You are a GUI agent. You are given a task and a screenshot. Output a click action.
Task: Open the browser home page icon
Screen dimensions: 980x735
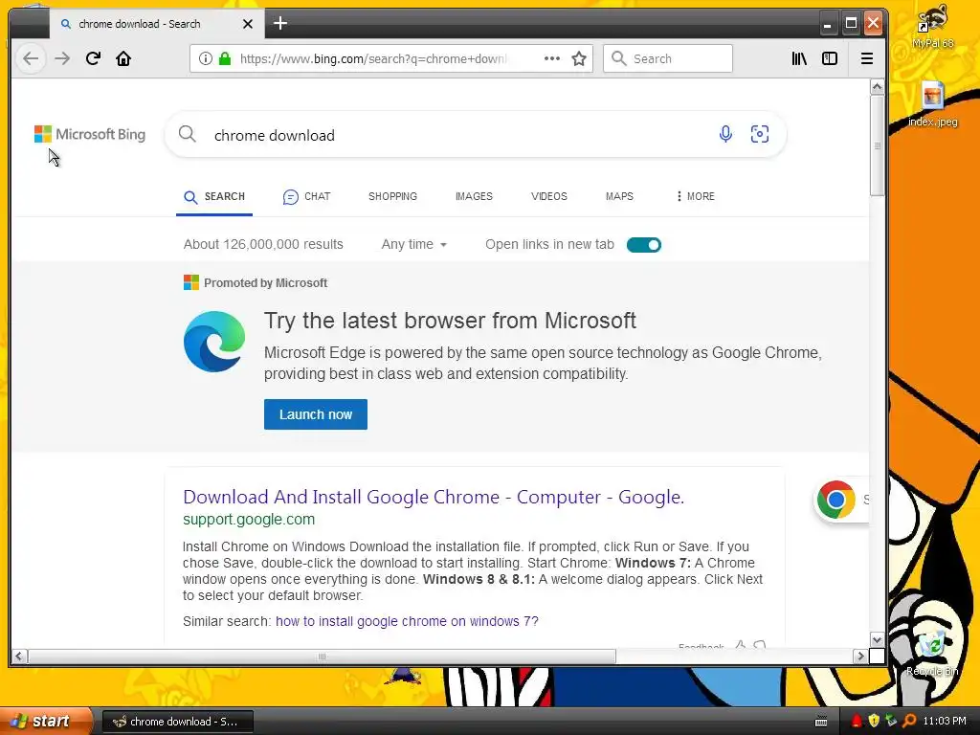point(123,58)
